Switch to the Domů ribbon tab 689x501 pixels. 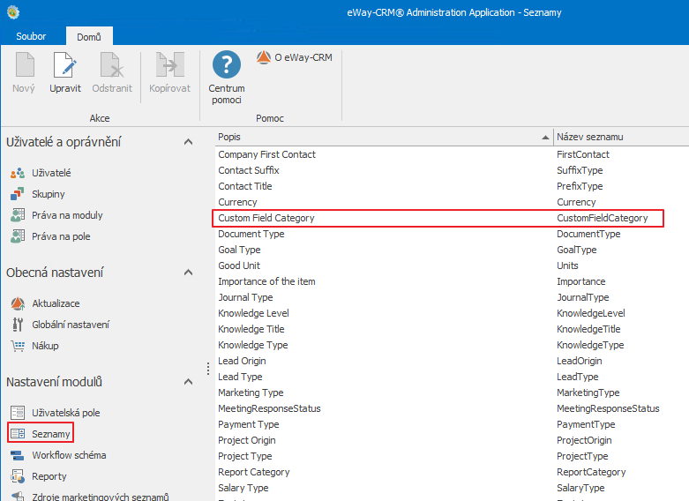(x=89, y=37)
